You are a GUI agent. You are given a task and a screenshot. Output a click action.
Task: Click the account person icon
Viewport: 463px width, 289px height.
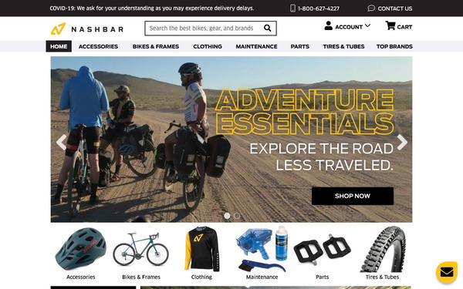329,25
